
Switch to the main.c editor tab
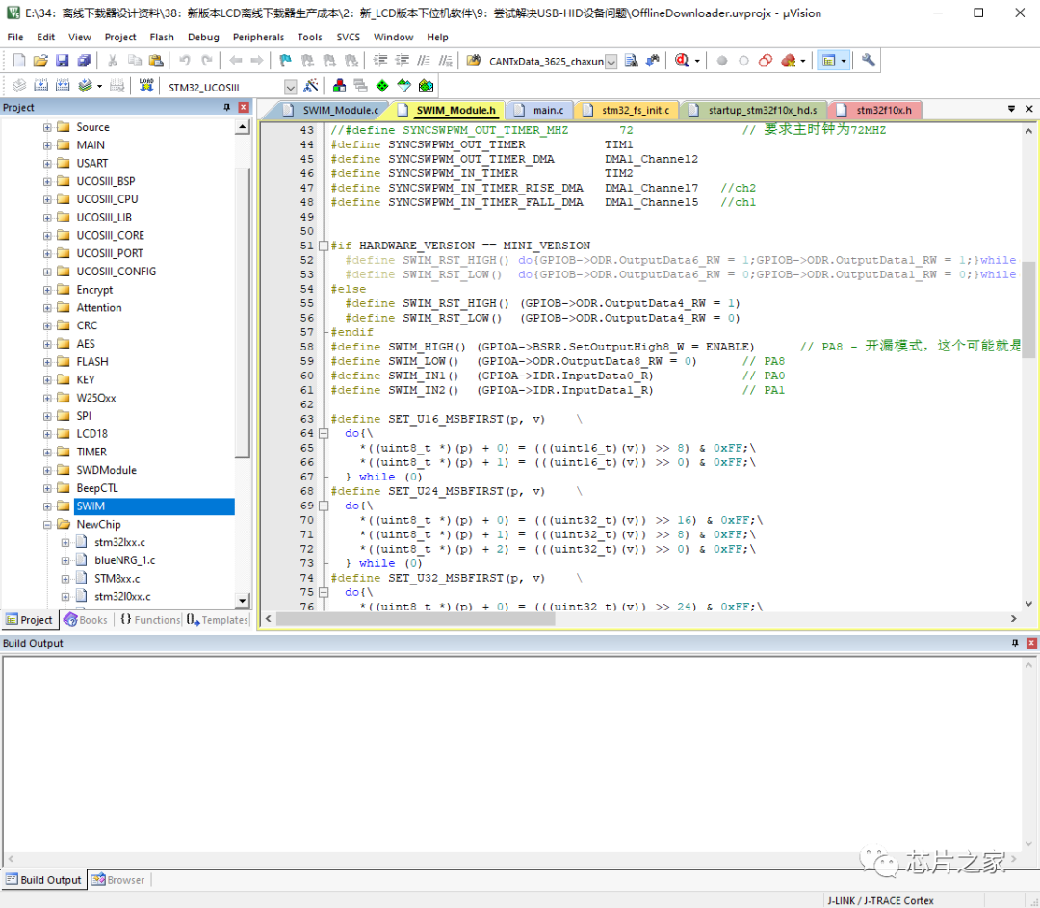(x=540, y=110)
